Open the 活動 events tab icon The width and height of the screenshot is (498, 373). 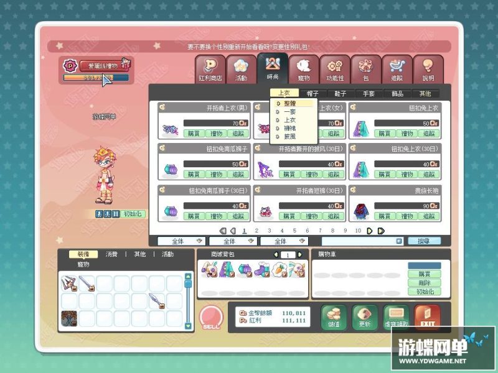pyautogui.click(x=241, y=70)
